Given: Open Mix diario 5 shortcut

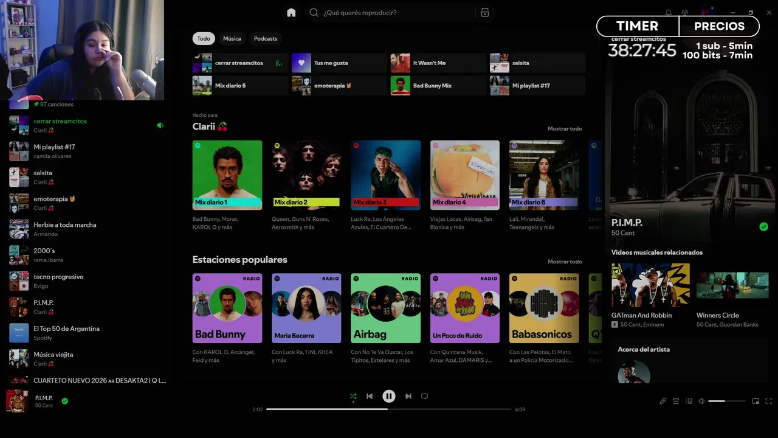Looking at the screenshot, I should coord(241,86).
